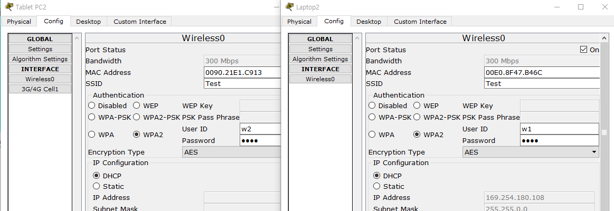614x211 pixels.
Task: Click User ID field w2 in Tablet PC2
Action: point(260,129)
